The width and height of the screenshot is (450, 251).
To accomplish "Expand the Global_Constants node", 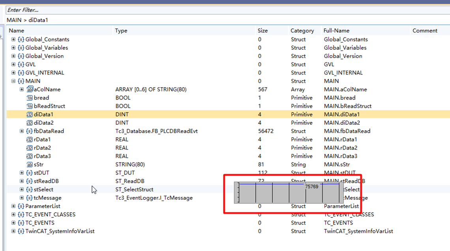I will coord(13,39).
